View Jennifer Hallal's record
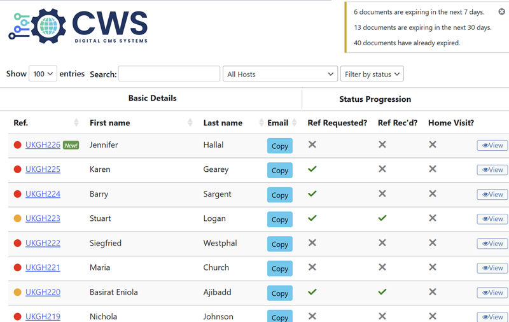 click(492, 145)
